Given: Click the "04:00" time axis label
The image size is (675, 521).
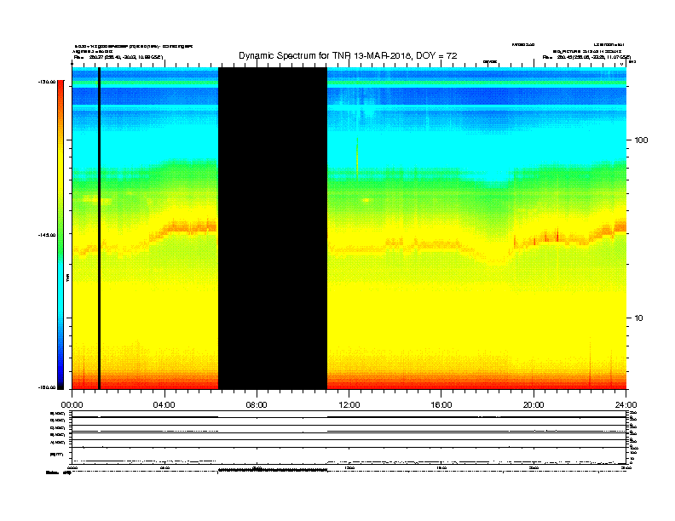Looking at the screenshot, I should pyautogui.click(x=164, y=405).
